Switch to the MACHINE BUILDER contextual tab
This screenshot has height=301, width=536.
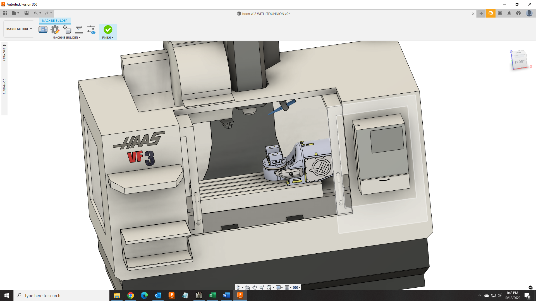pos(54,21)
